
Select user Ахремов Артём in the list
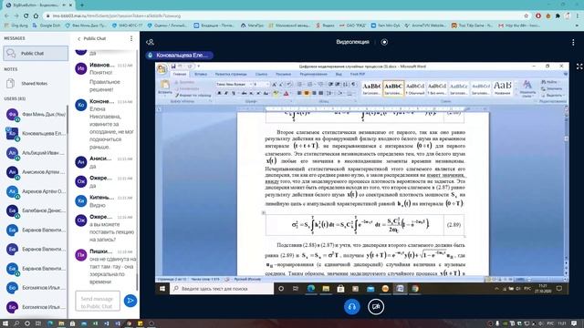[x=36, y=191]
